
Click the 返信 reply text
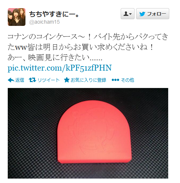[x=20, y=80]
